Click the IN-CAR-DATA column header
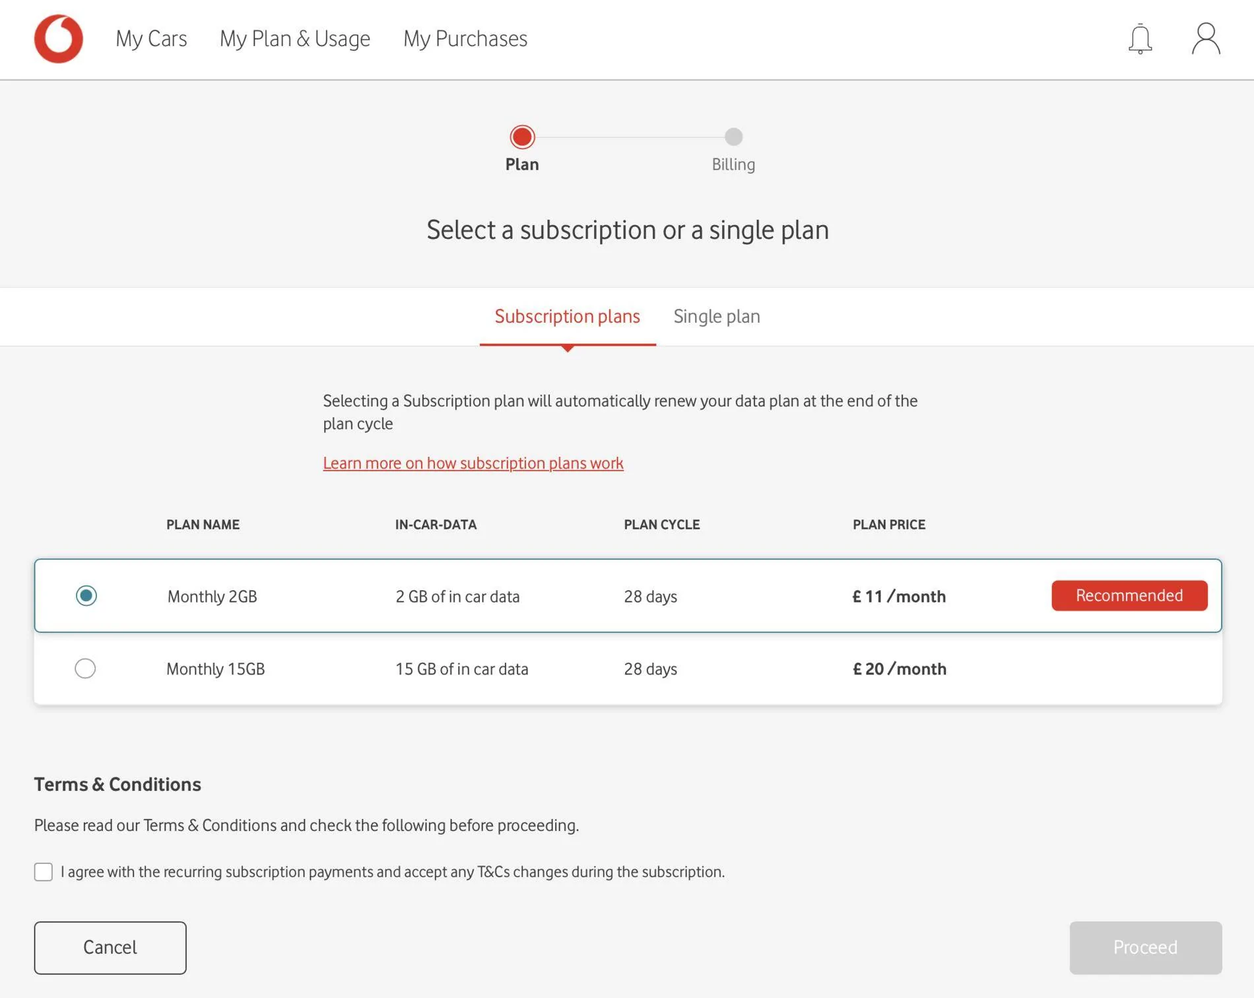 coord(436,525)
